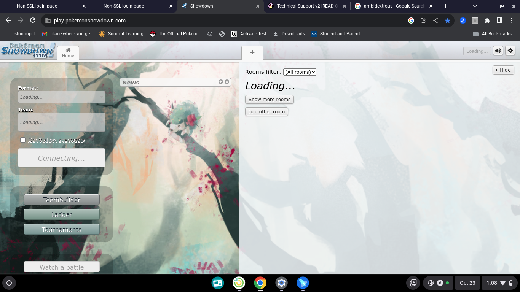
Task: Open the green circular app on shelf
Action: [239, 283]
